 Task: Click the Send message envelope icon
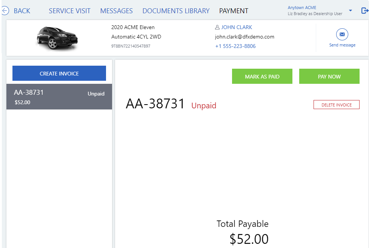342,34
